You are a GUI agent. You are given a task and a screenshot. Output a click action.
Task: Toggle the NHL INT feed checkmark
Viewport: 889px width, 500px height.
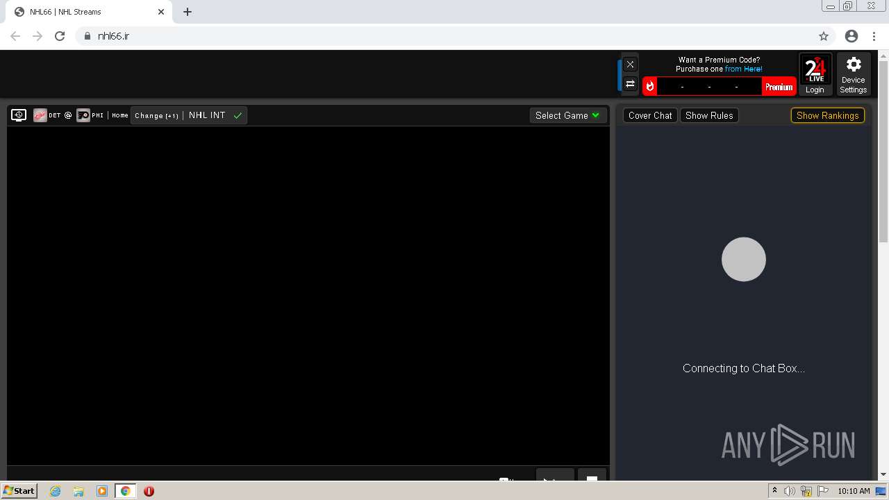click(x=238, y=115)
